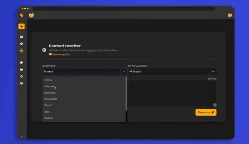Select the highlighted orange sidebar icon below the clock
The image size is (249, 144).
[x=21, y=51]
